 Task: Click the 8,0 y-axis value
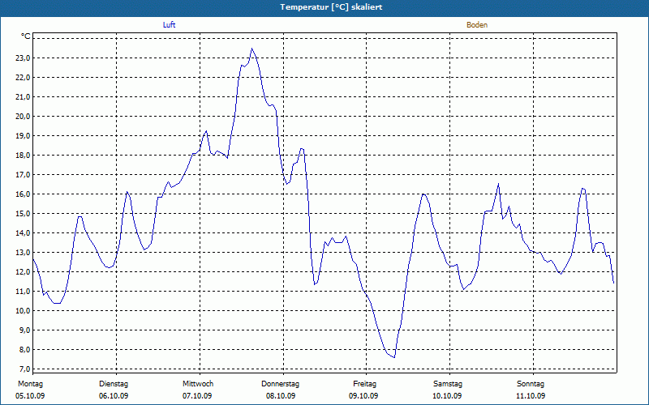[x=24, y=349]
